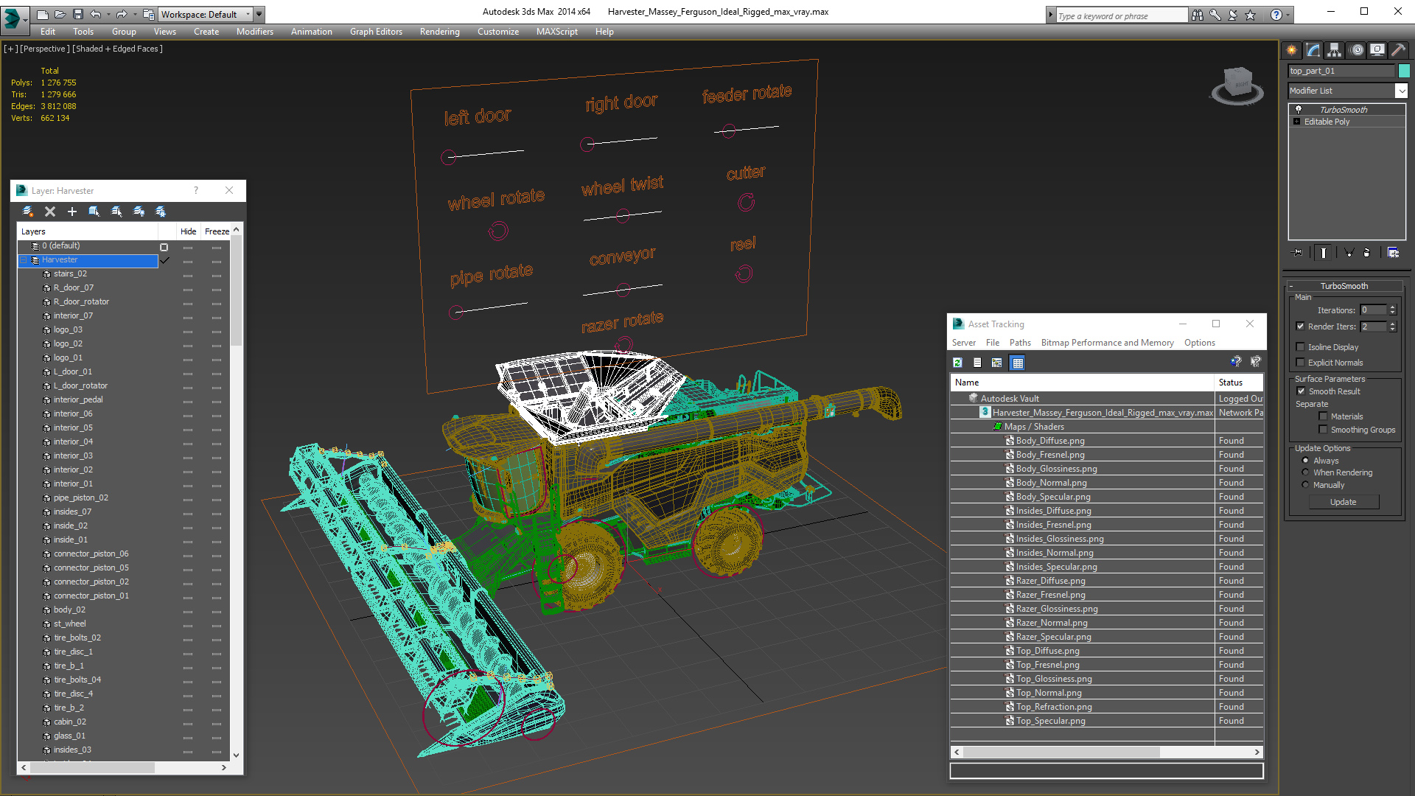1415x796 pixels.
Task: Expand Editable Poly sub-objects in stack
Action: [x=1297, y=122]
